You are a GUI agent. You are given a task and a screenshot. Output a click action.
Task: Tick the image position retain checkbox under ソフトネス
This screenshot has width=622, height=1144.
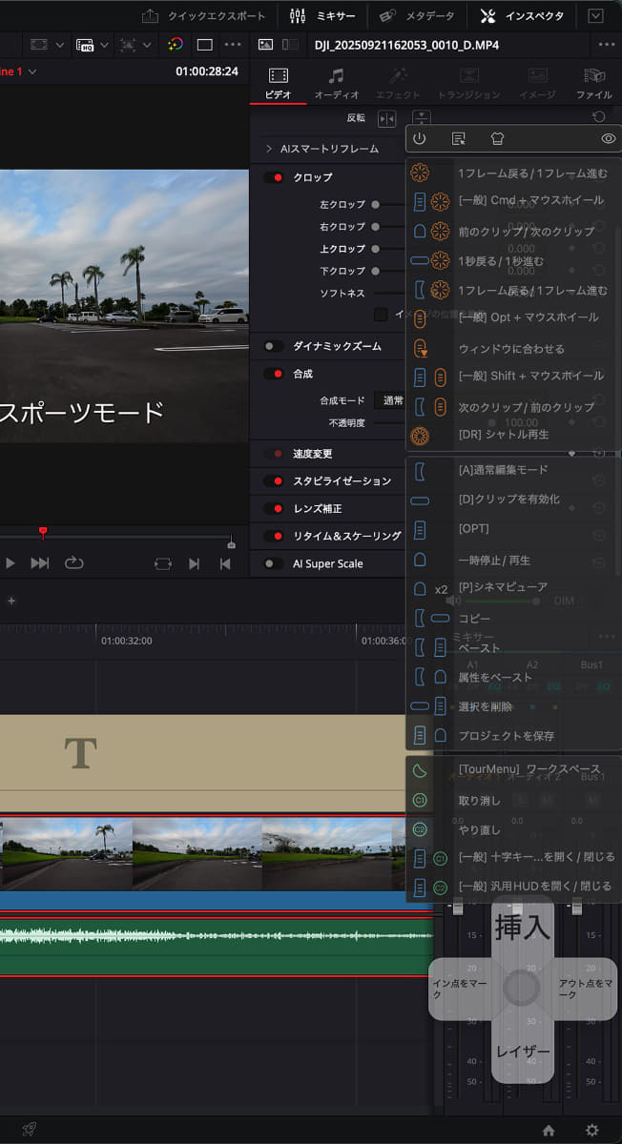tap(381, 315)
